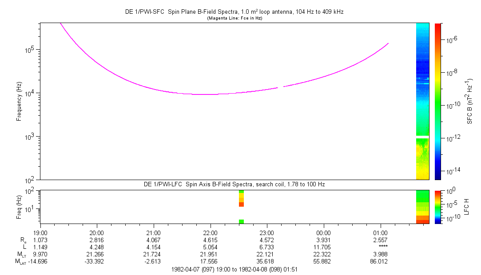The height and width of the screenshot is (275, 481).
Task: Click the SFC spectra data strip at right
Action: (x=422, y=102)
